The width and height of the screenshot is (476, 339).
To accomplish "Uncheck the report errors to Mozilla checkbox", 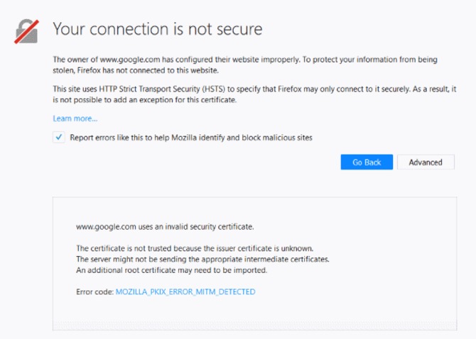I will [59, 138].
